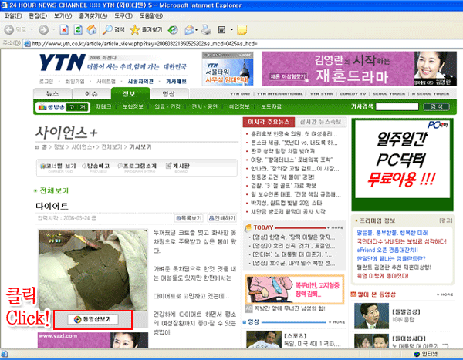The image size is (463, 360).
Task: Open the Edit button dropdown arrow
Action: tap(231, 29)
